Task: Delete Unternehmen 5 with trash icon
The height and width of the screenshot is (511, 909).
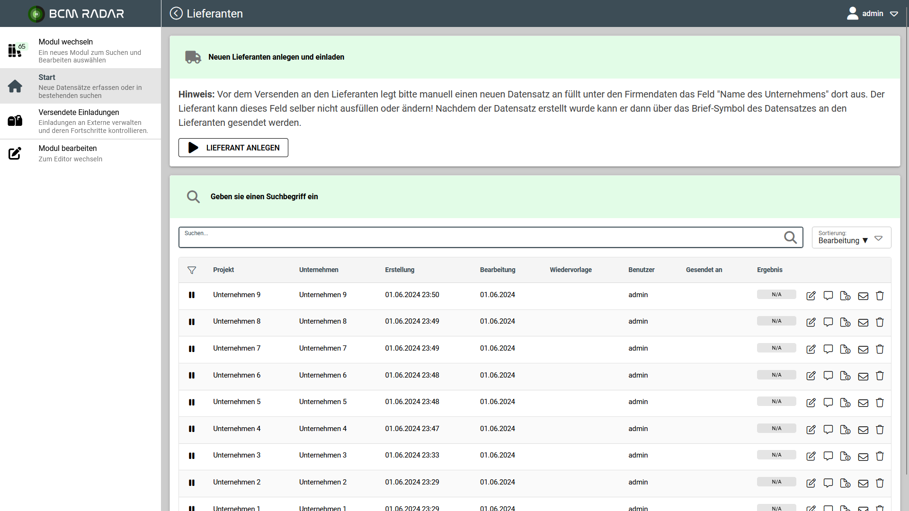Action: click(880, 403)
